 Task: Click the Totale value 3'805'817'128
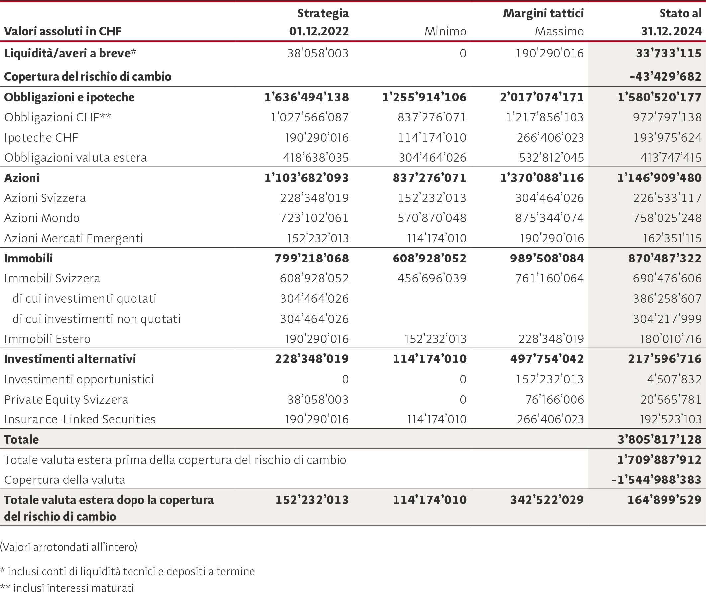pos(659,439)
